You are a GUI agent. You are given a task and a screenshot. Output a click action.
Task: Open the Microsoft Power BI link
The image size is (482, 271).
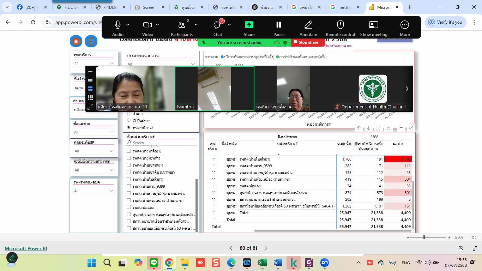point(26,248)
